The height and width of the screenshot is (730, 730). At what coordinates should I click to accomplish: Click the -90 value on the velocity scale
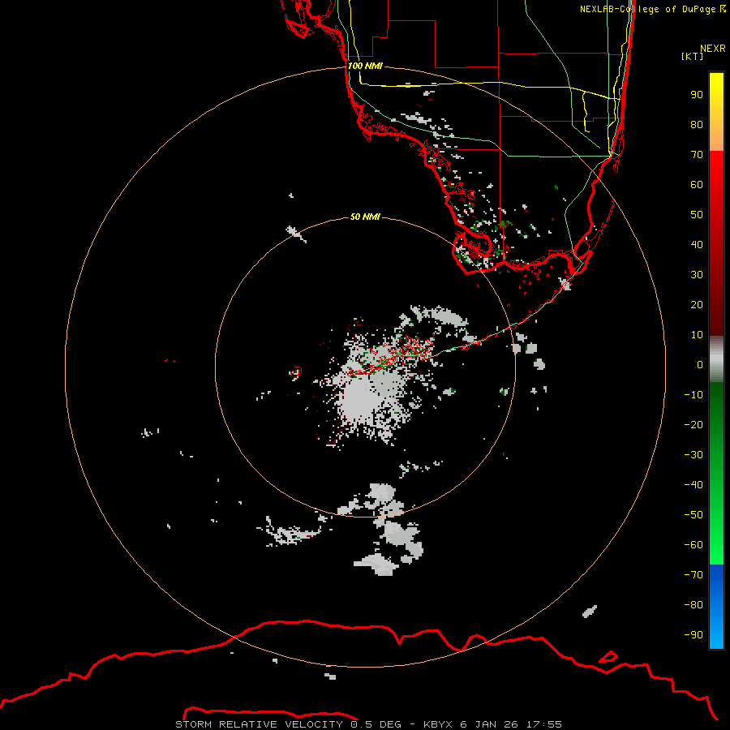[693, 635]
